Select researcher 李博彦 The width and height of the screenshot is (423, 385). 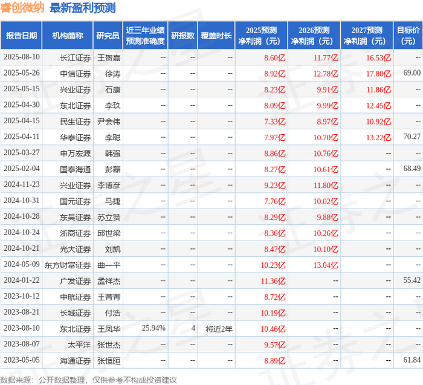point(109,185)
